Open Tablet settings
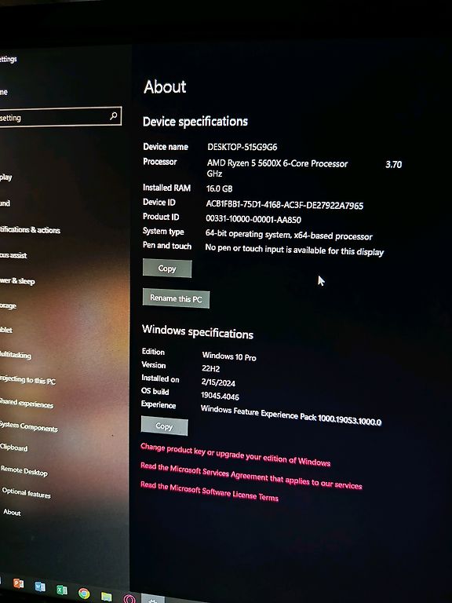The width and height of the screenshot is (452, 603). [6, 330]
